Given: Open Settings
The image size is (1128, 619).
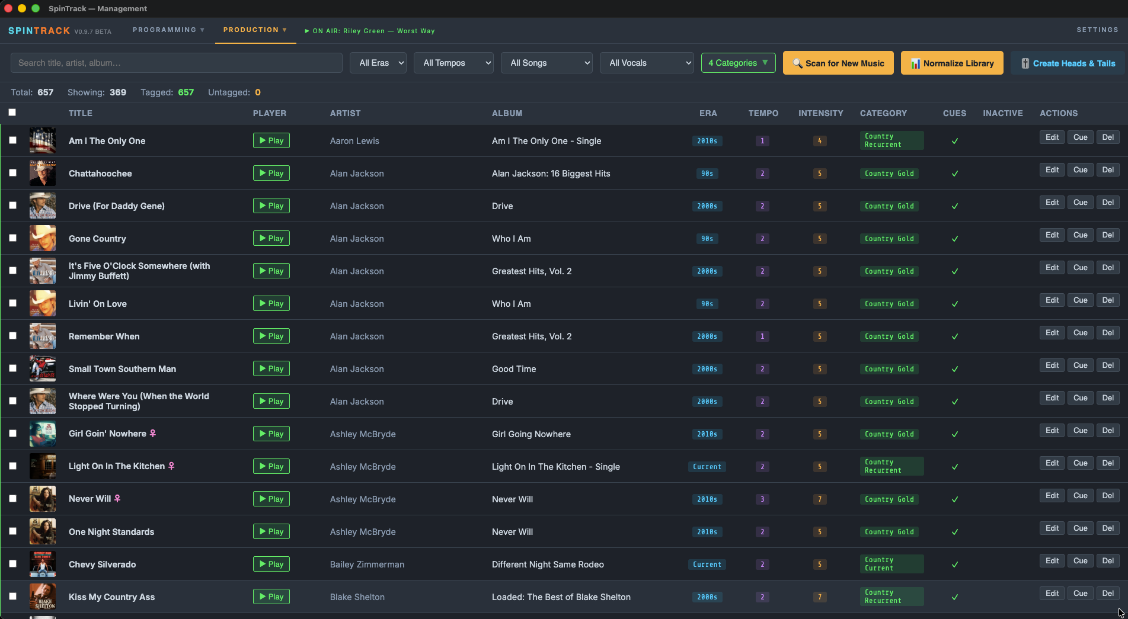Looking at the screenshot, I should click(x=1097, y=30).
